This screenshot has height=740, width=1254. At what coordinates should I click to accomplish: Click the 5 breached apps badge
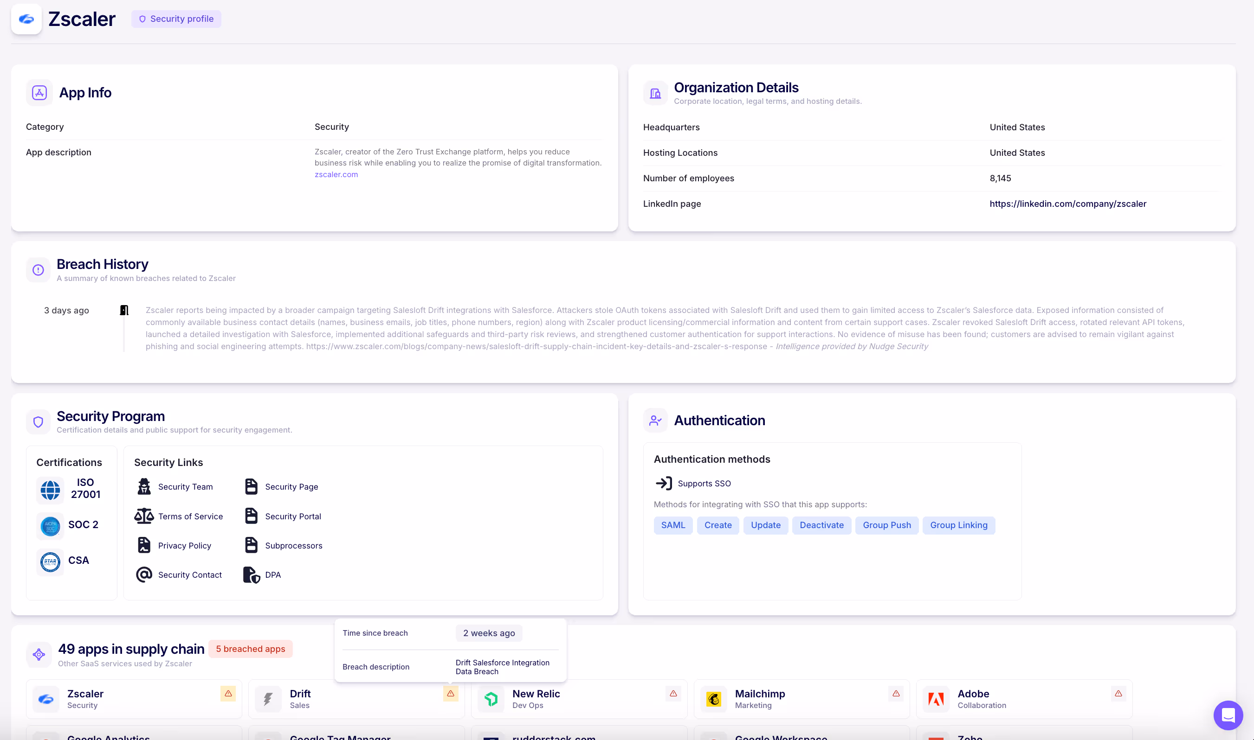251,649
